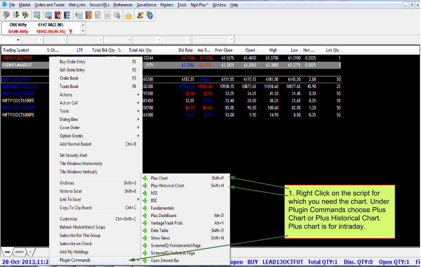Switch to the 'ma' market watch tab
Image resolution: width=421 pixels, height=267 pixels.
(x=7, y=252)
